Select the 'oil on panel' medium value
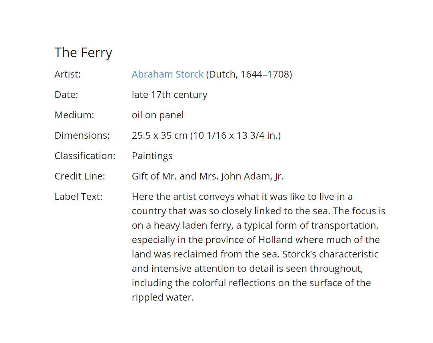Screen dimensions: 433x343 158,115
